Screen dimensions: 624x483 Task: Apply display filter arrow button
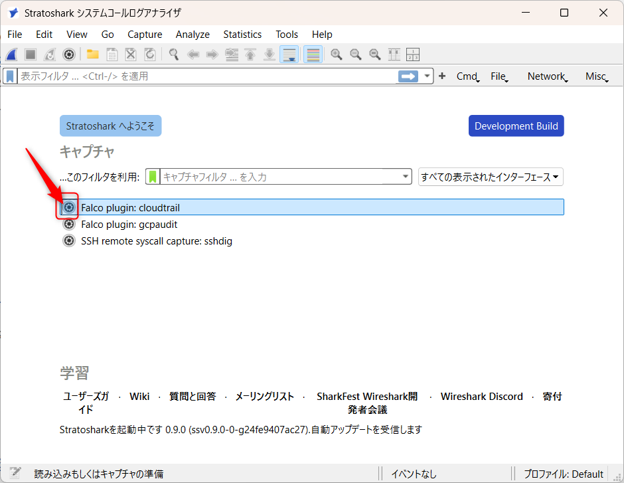coord(408,76)
